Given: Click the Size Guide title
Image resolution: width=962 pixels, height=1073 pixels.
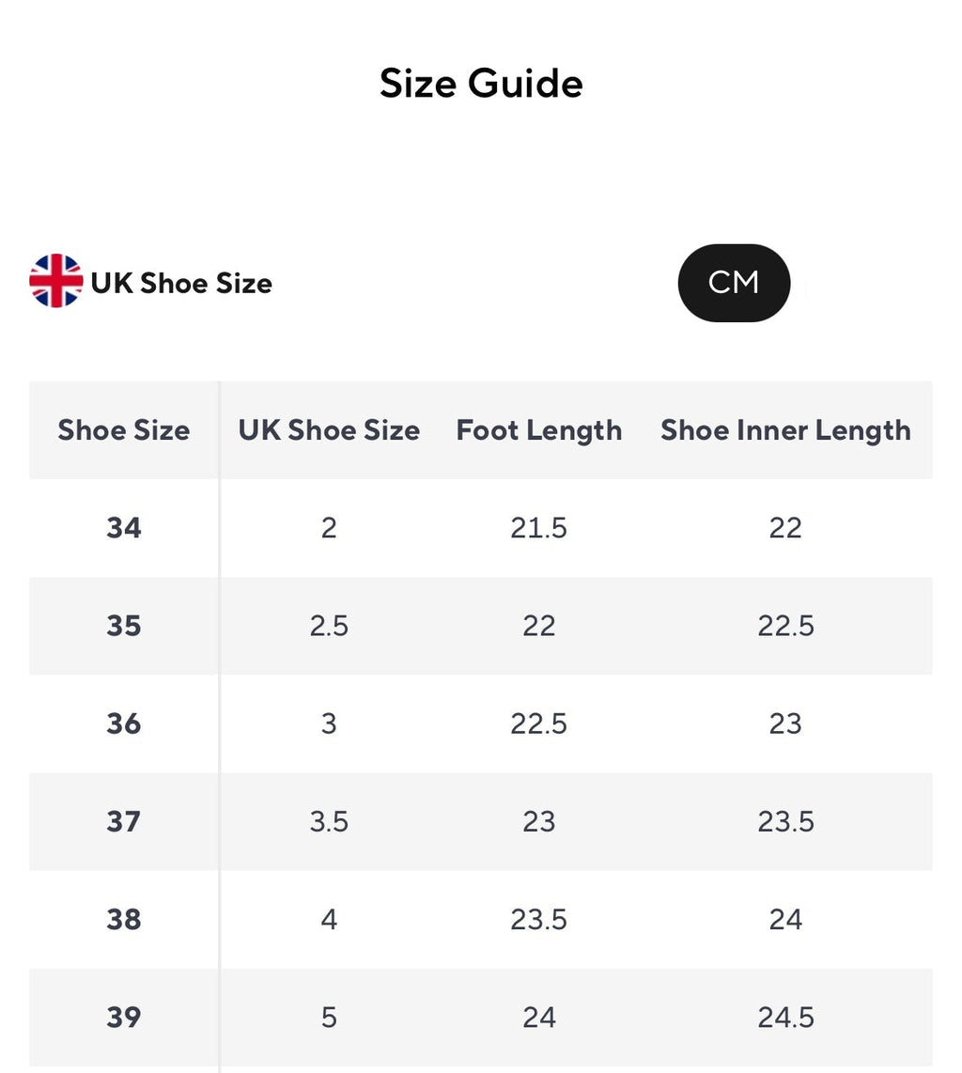Looking at the screenshot, I should (x=481, y=83).
